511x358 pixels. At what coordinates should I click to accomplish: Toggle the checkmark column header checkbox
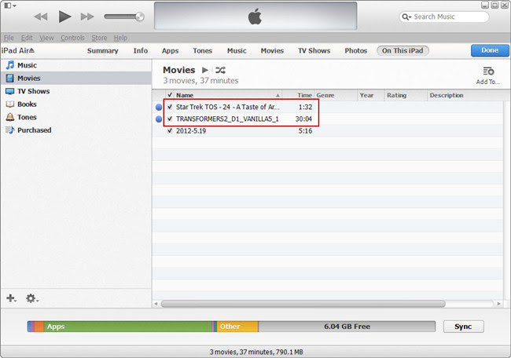(170, 95)
